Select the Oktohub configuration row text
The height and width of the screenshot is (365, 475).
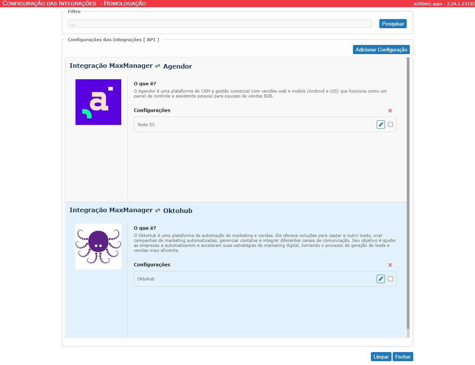(x=146, y=279)
